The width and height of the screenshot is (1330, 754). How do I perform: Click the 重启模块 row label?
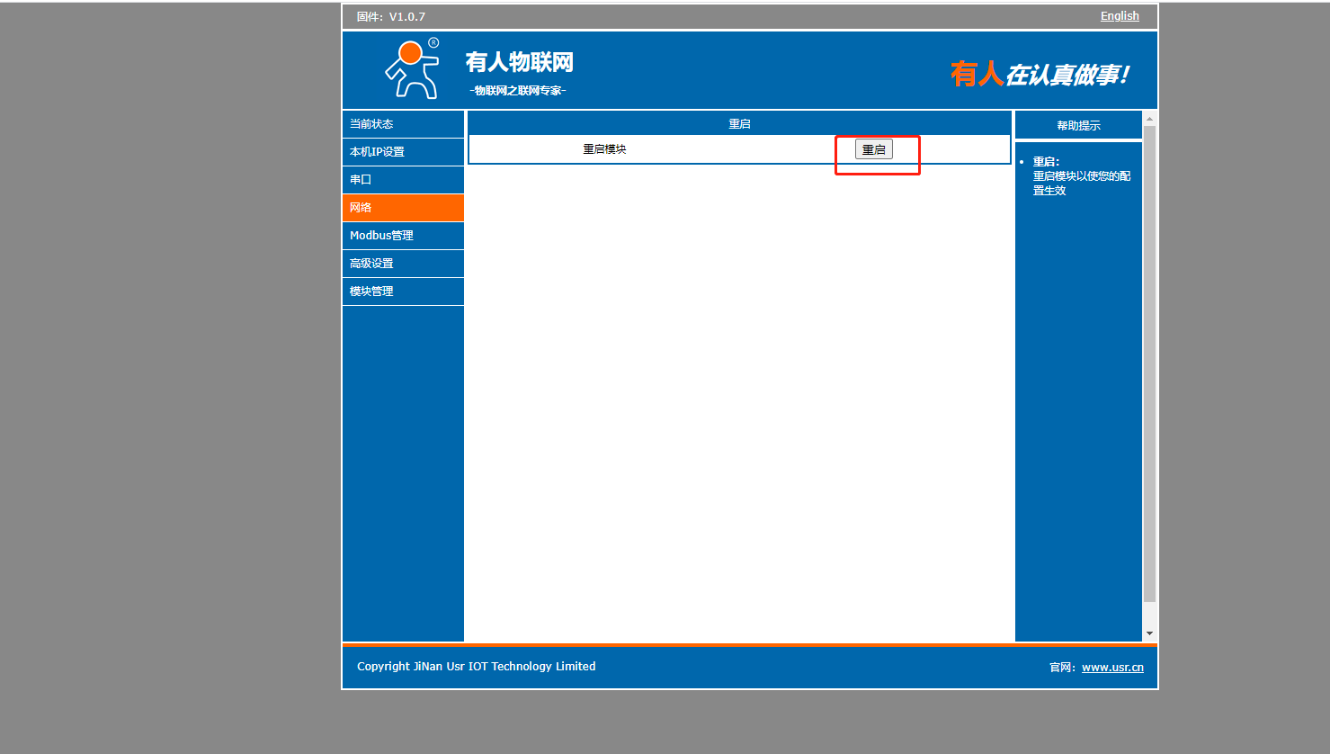pyautogui.click(x=604, y=149)
